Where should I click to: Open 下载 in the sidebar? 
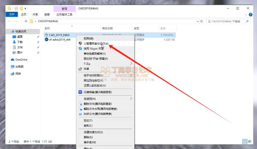[20, 42]
